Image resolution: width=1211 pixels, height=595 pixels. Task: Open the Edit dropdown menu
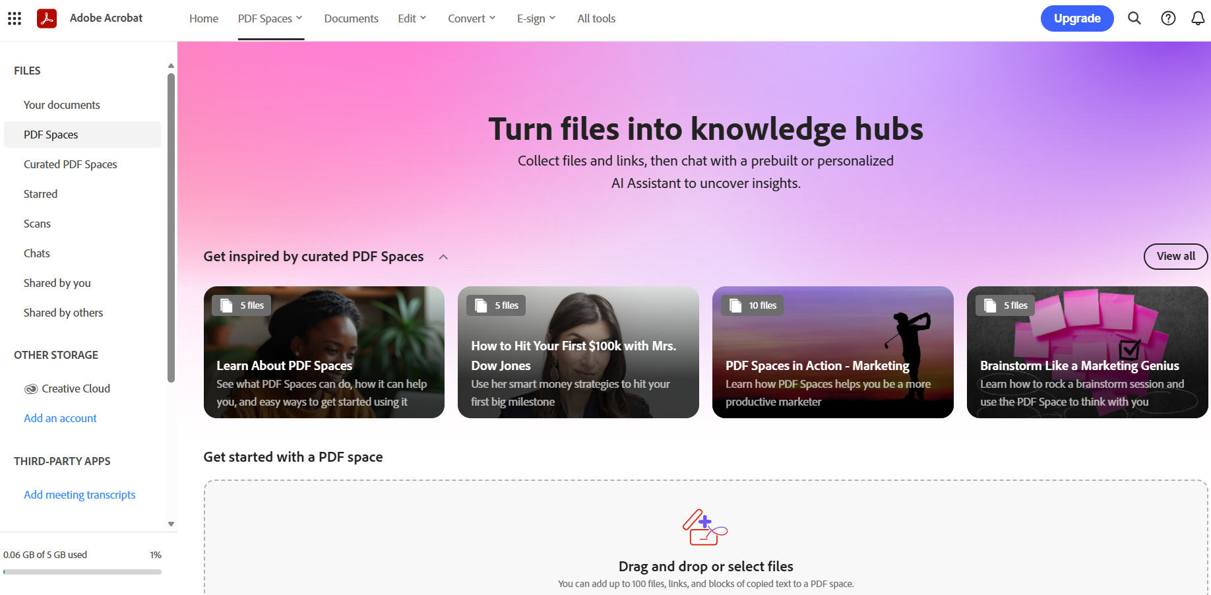[x=412, y=18]
